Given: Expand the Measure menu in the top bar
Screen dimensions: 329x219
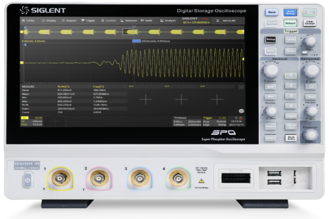Looking at the screenshot, I should [x=129, y=20].
